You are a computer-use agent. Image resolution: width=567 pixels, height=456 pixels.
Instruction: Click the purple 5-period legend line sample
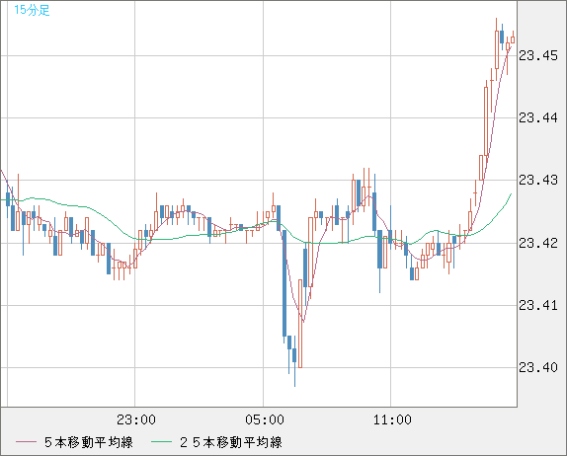(26, 442)
